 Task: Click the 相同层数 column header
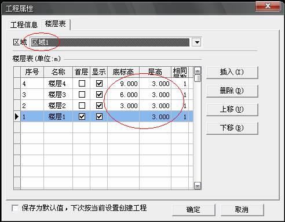click(x=180, y=72)
